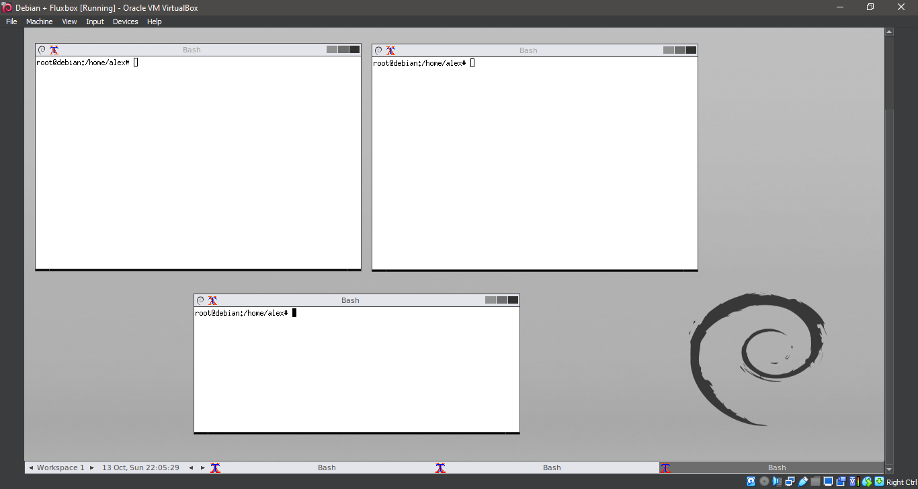The height and width of the screenshot is (489, 918).
Task: Click the optical drive icon in status bar
Action: (764, 482)
